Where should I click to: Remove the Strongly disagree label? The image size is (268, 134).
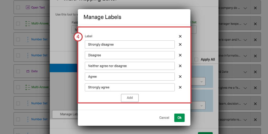[180, 44]
